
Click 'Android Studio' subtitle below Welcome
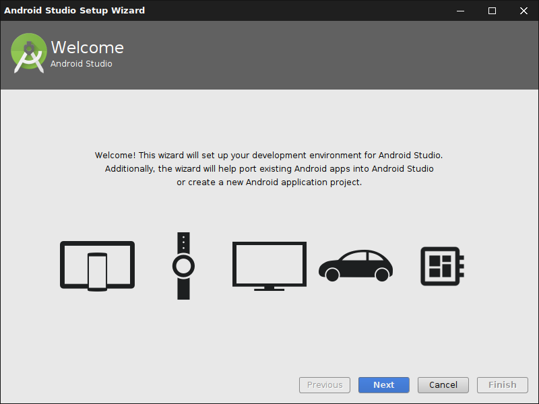(x=82, y=64)
